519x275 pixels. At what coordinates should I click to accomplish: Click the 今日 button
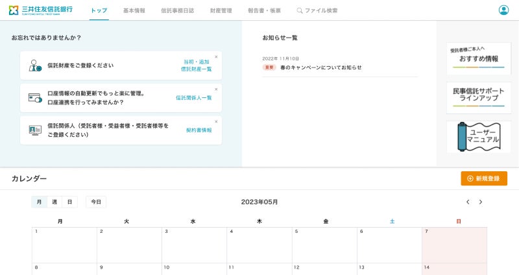(96, 202)
